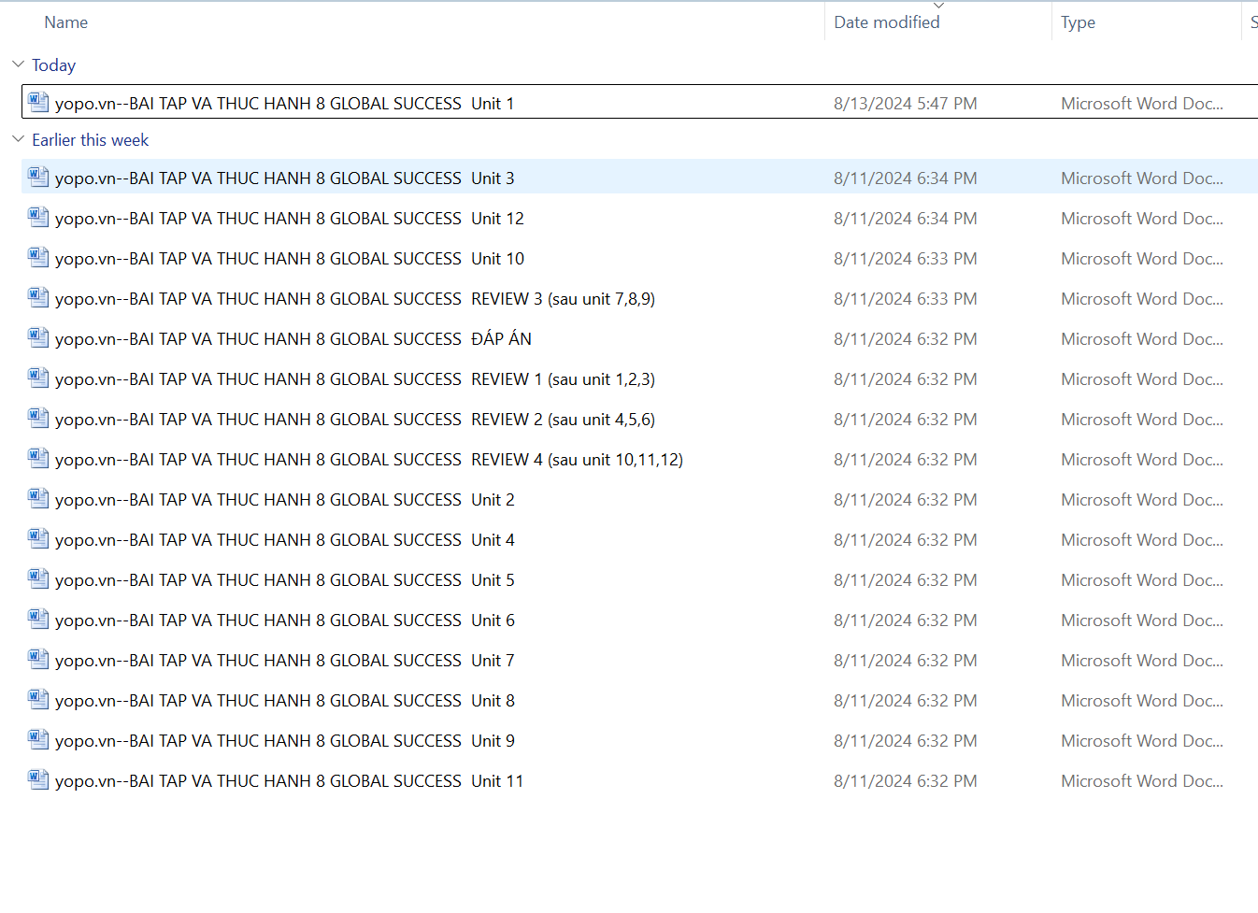Click the Word icon for Unit 3 file
Viewport: 1258px width, 913px height.
click(38, 177)
